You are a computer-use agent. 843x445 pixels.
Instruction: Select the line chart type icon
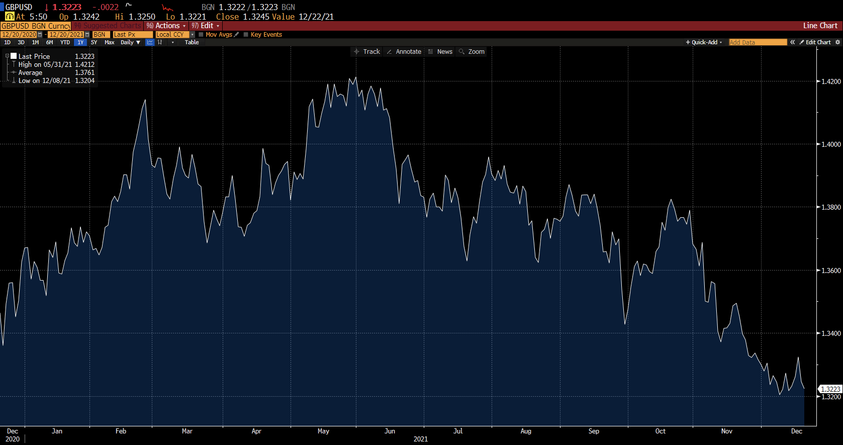point(149,42)
